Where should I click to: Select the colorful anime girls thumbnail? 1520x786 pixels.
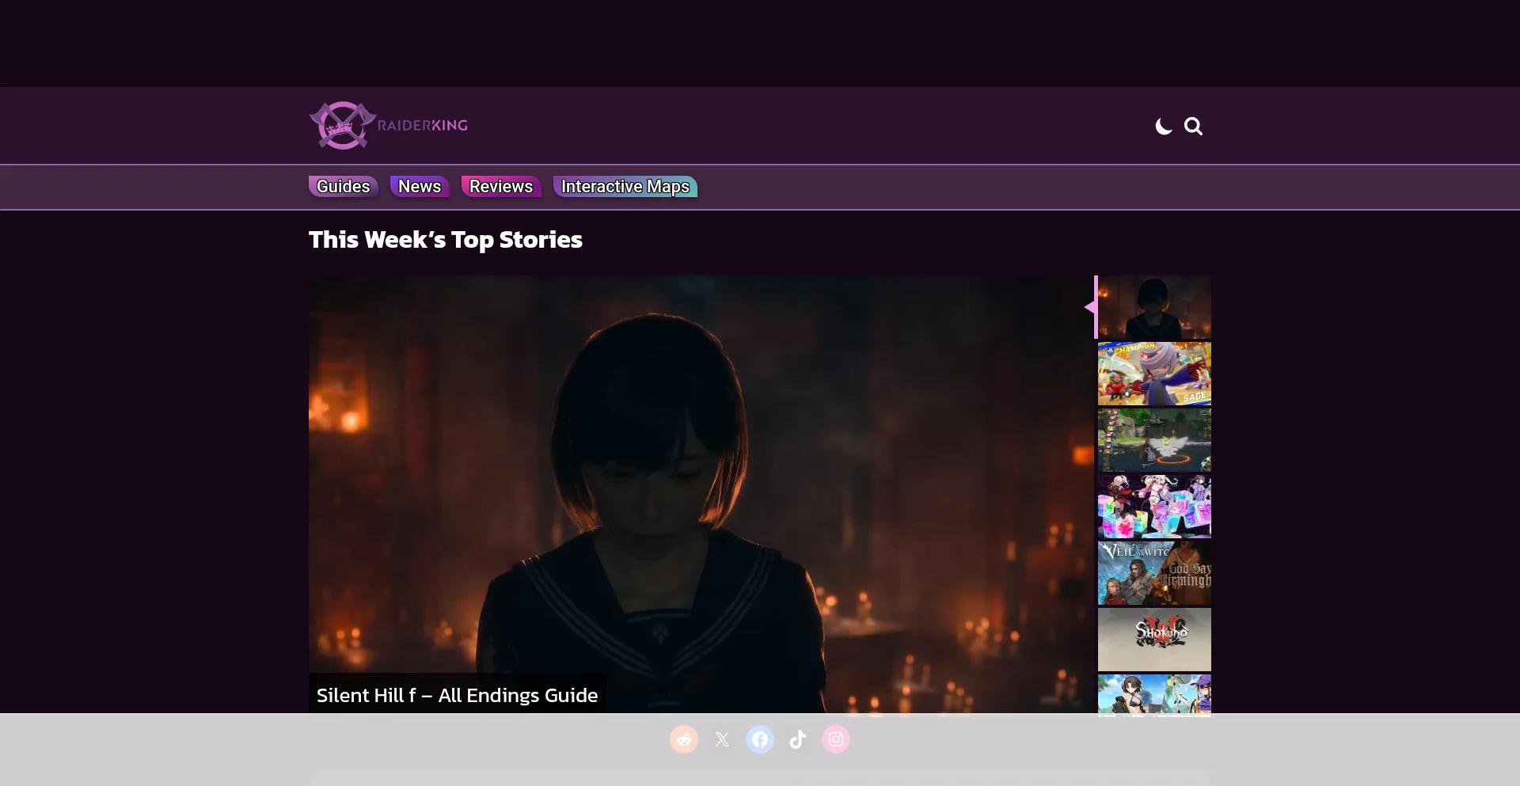(1154, 507)
